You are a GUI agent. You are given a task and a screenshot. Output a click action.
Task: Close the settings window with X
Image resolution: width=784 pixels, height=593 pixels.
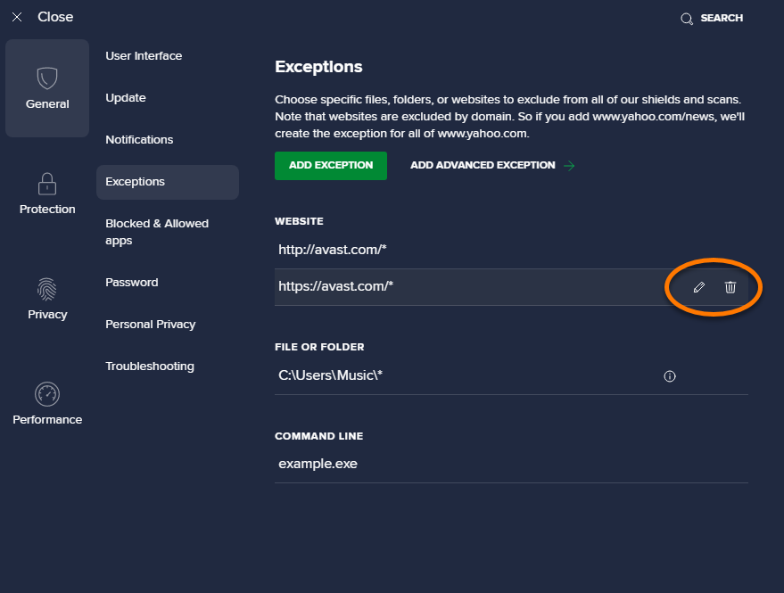17,17
